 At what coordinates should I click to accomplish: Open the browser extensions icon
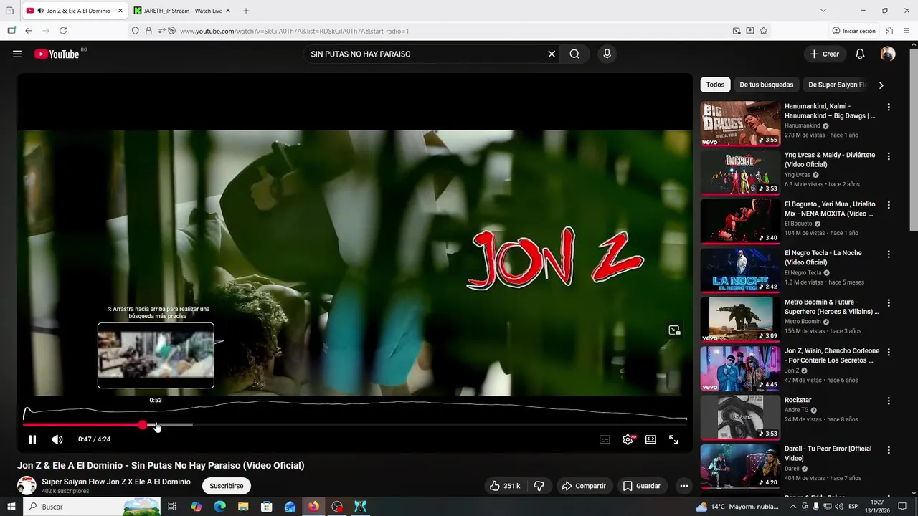(x=889, y=31)
